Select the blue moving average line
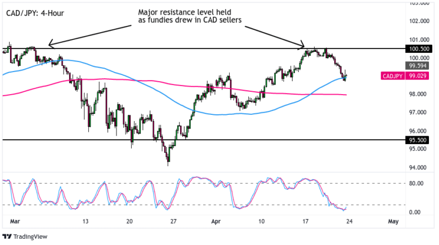The height and width of the screenshot is (245, 439). point(141,86)
